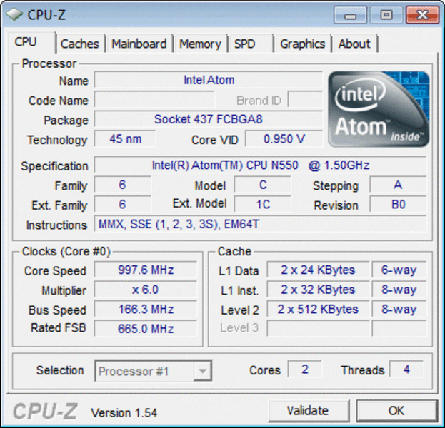Click the CPU-Z app icon in title bar
This screenshot has height=428, width=445.
[14, 14]
